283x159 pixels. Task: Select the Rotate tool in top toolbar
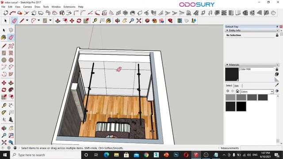point(79,21)
